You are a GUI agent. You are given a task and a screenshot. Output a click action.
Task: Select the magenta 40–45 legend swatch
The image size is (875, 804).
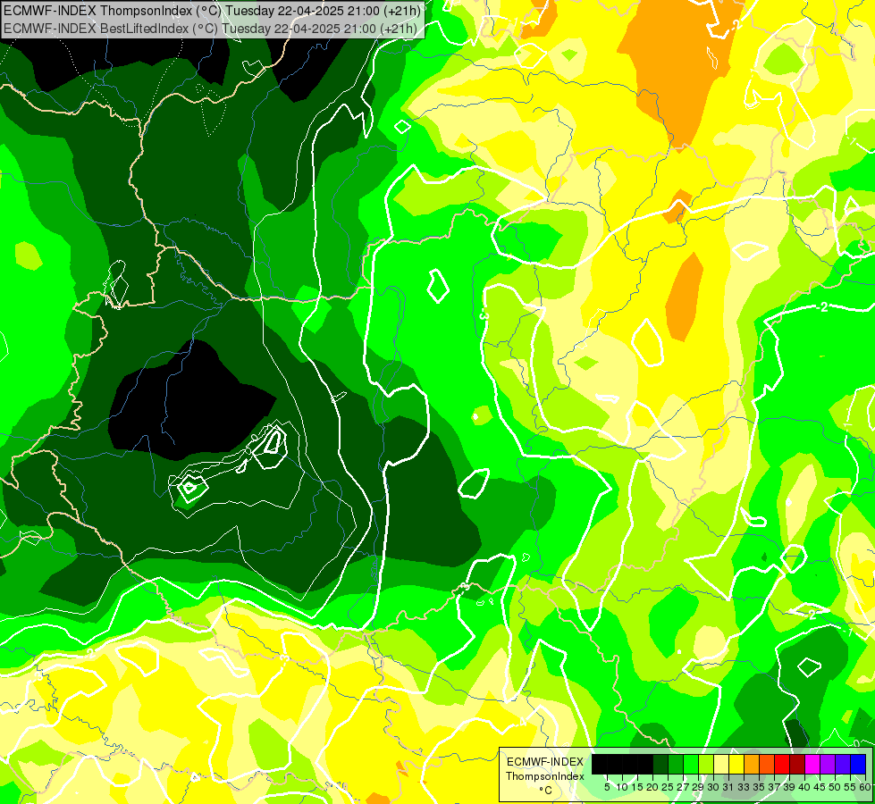(812, 764)
